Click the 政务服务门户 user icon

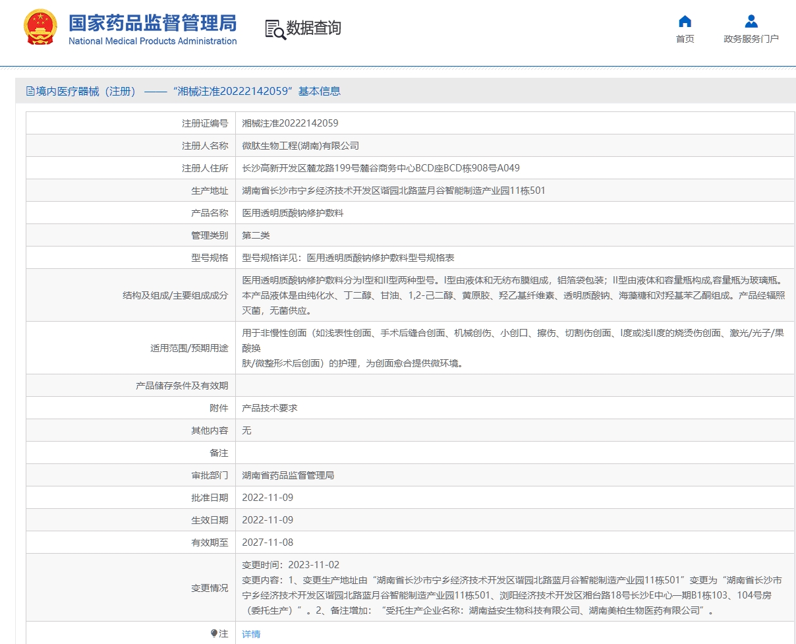tap(751, 21)
